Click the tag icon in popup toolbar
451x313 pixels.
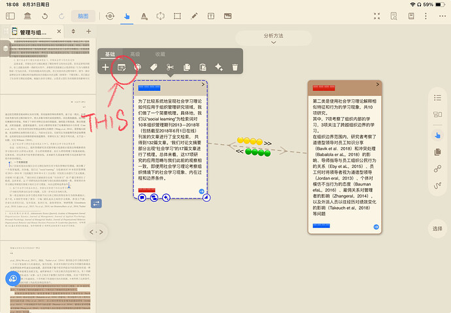tap(154, 67)
